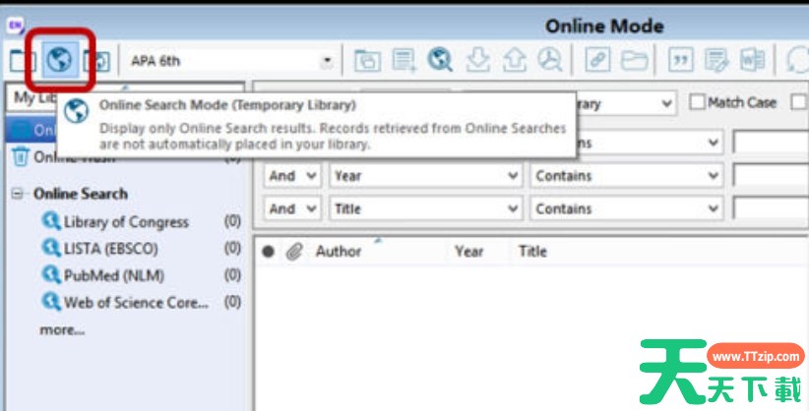Select Library of Congress online database
The width and height of the screenshot is (809, 411).
[x=125, y=222]
